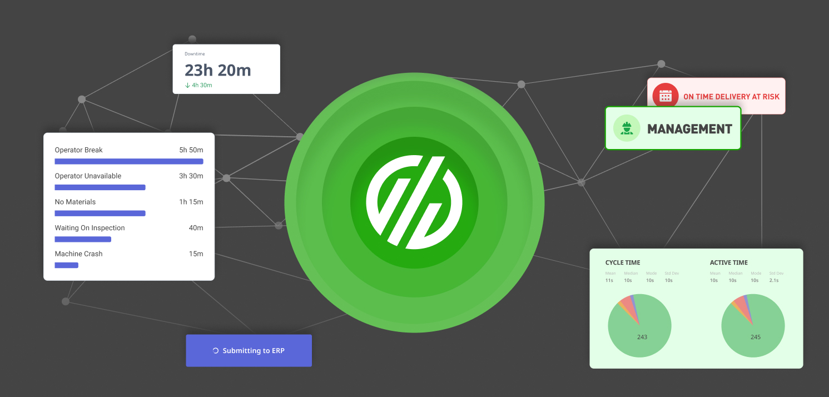
Task: Click the Cycle Time pie chart
Action: [639, 325]
